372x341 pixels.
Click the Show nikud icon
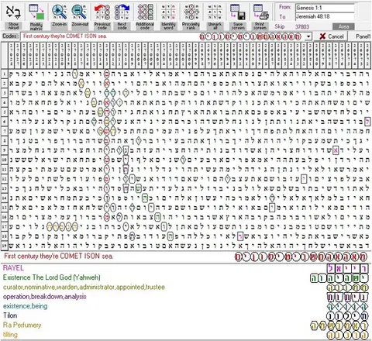(13, 12)
